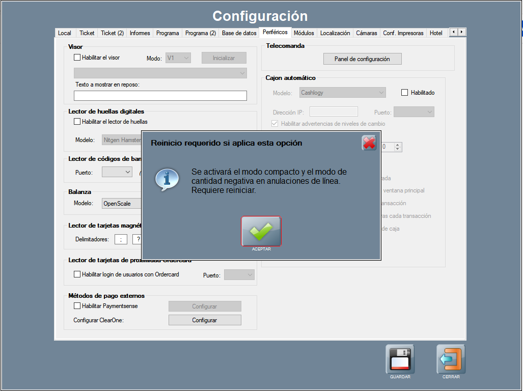Click the Panel de configuración button
This screenshot has width=523, height=391.
[x=362, y=59]
